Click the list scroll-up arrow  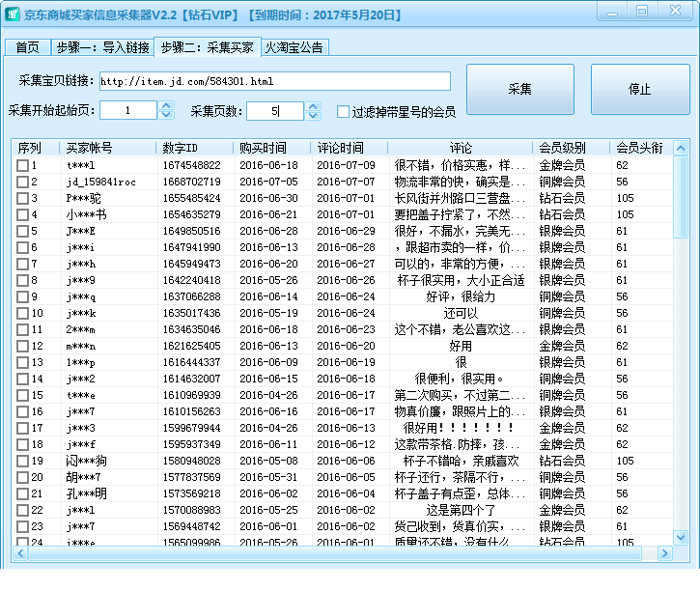(681, 148)
